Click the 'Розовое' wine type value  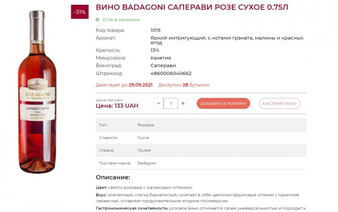pos(146,125)
